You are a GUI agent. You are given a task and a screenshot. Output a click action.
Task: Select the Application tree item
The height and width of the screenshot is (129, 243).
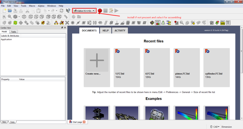click(6, 39)
